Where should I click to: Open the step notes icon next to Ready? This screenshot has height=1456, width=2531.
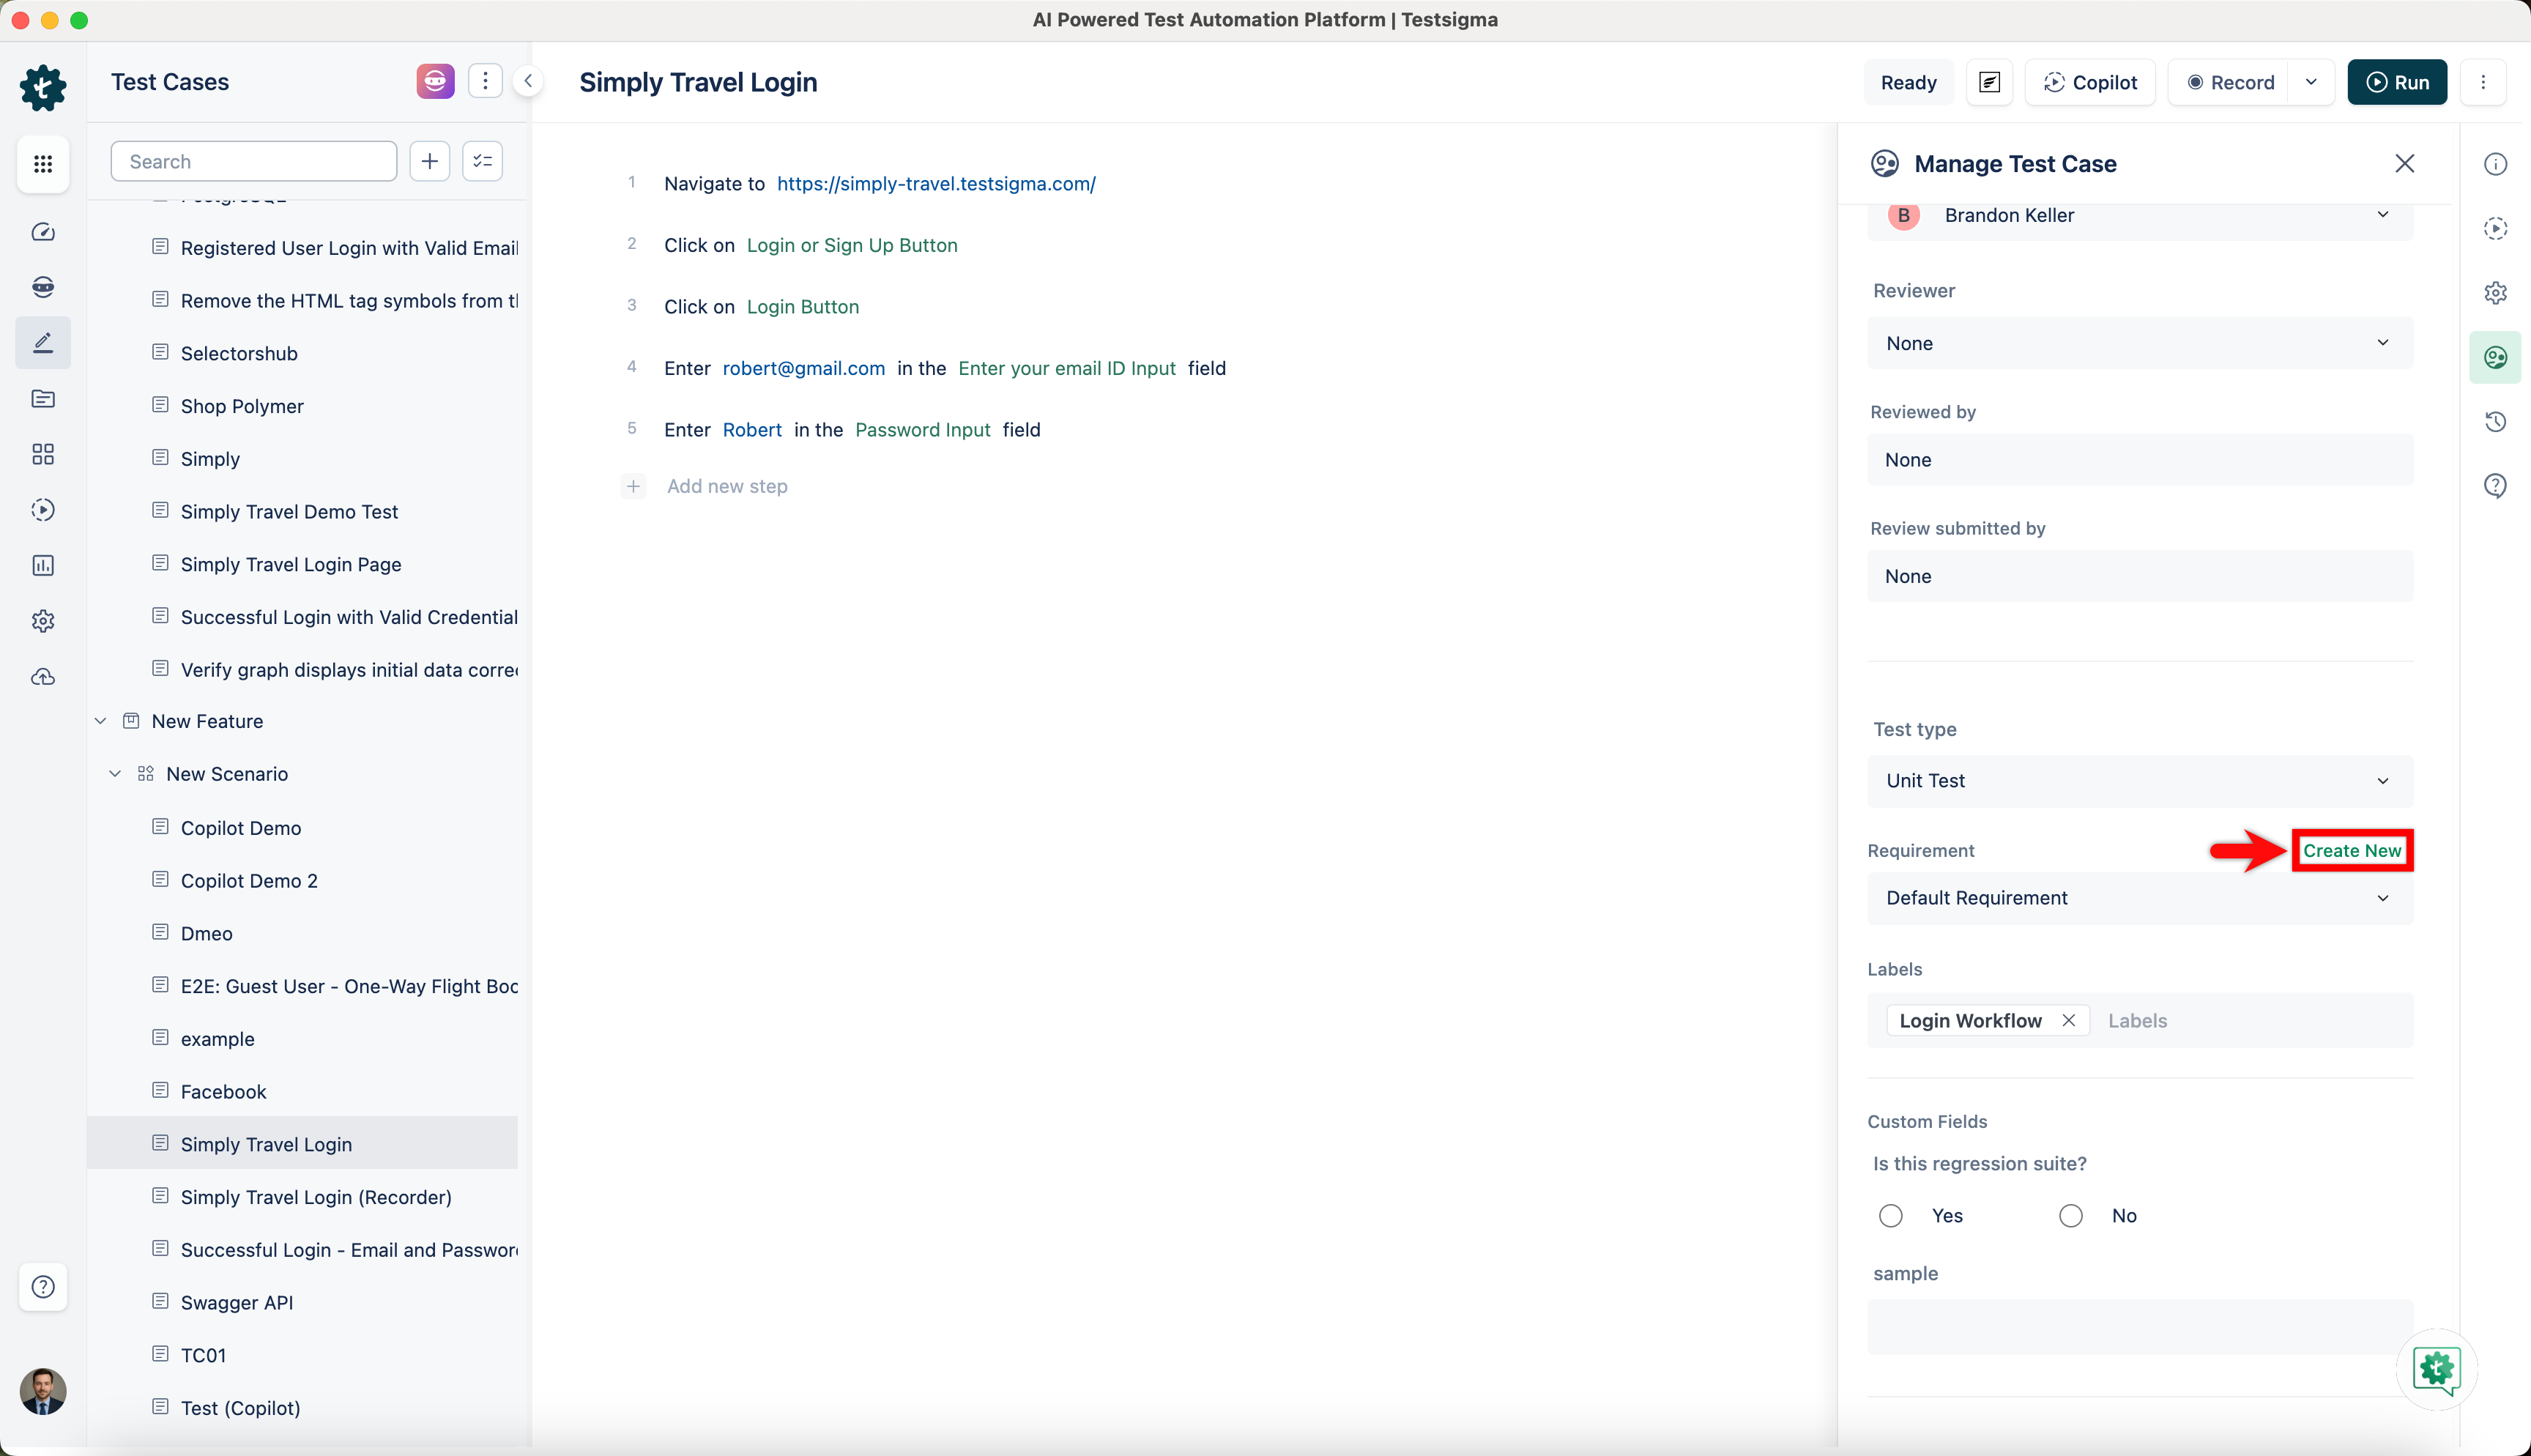click(1989, 82)
